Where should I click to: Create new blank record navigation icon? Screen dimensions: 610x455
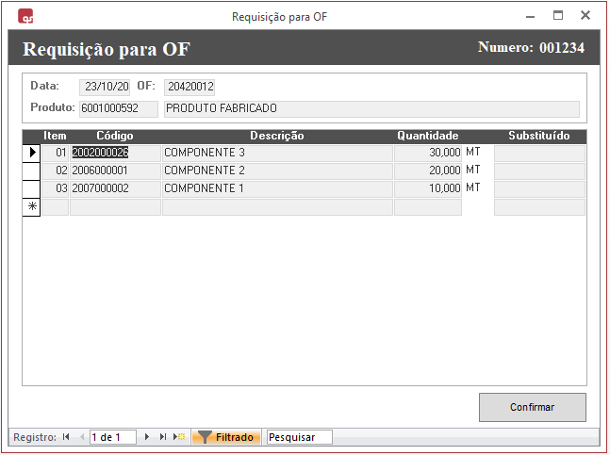pyautogui.click(x=178, y=437)
